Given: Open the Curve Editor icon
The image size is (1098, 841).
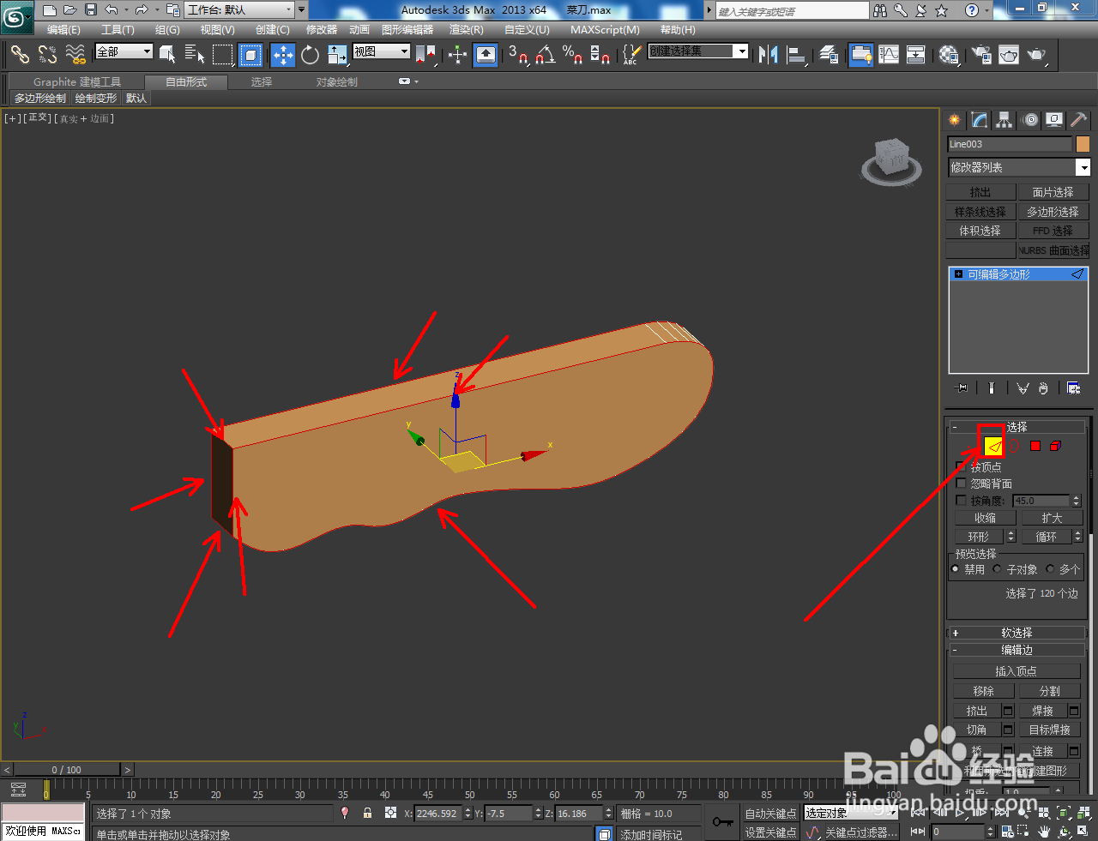Looking at the screenshot, I should 889,55.
